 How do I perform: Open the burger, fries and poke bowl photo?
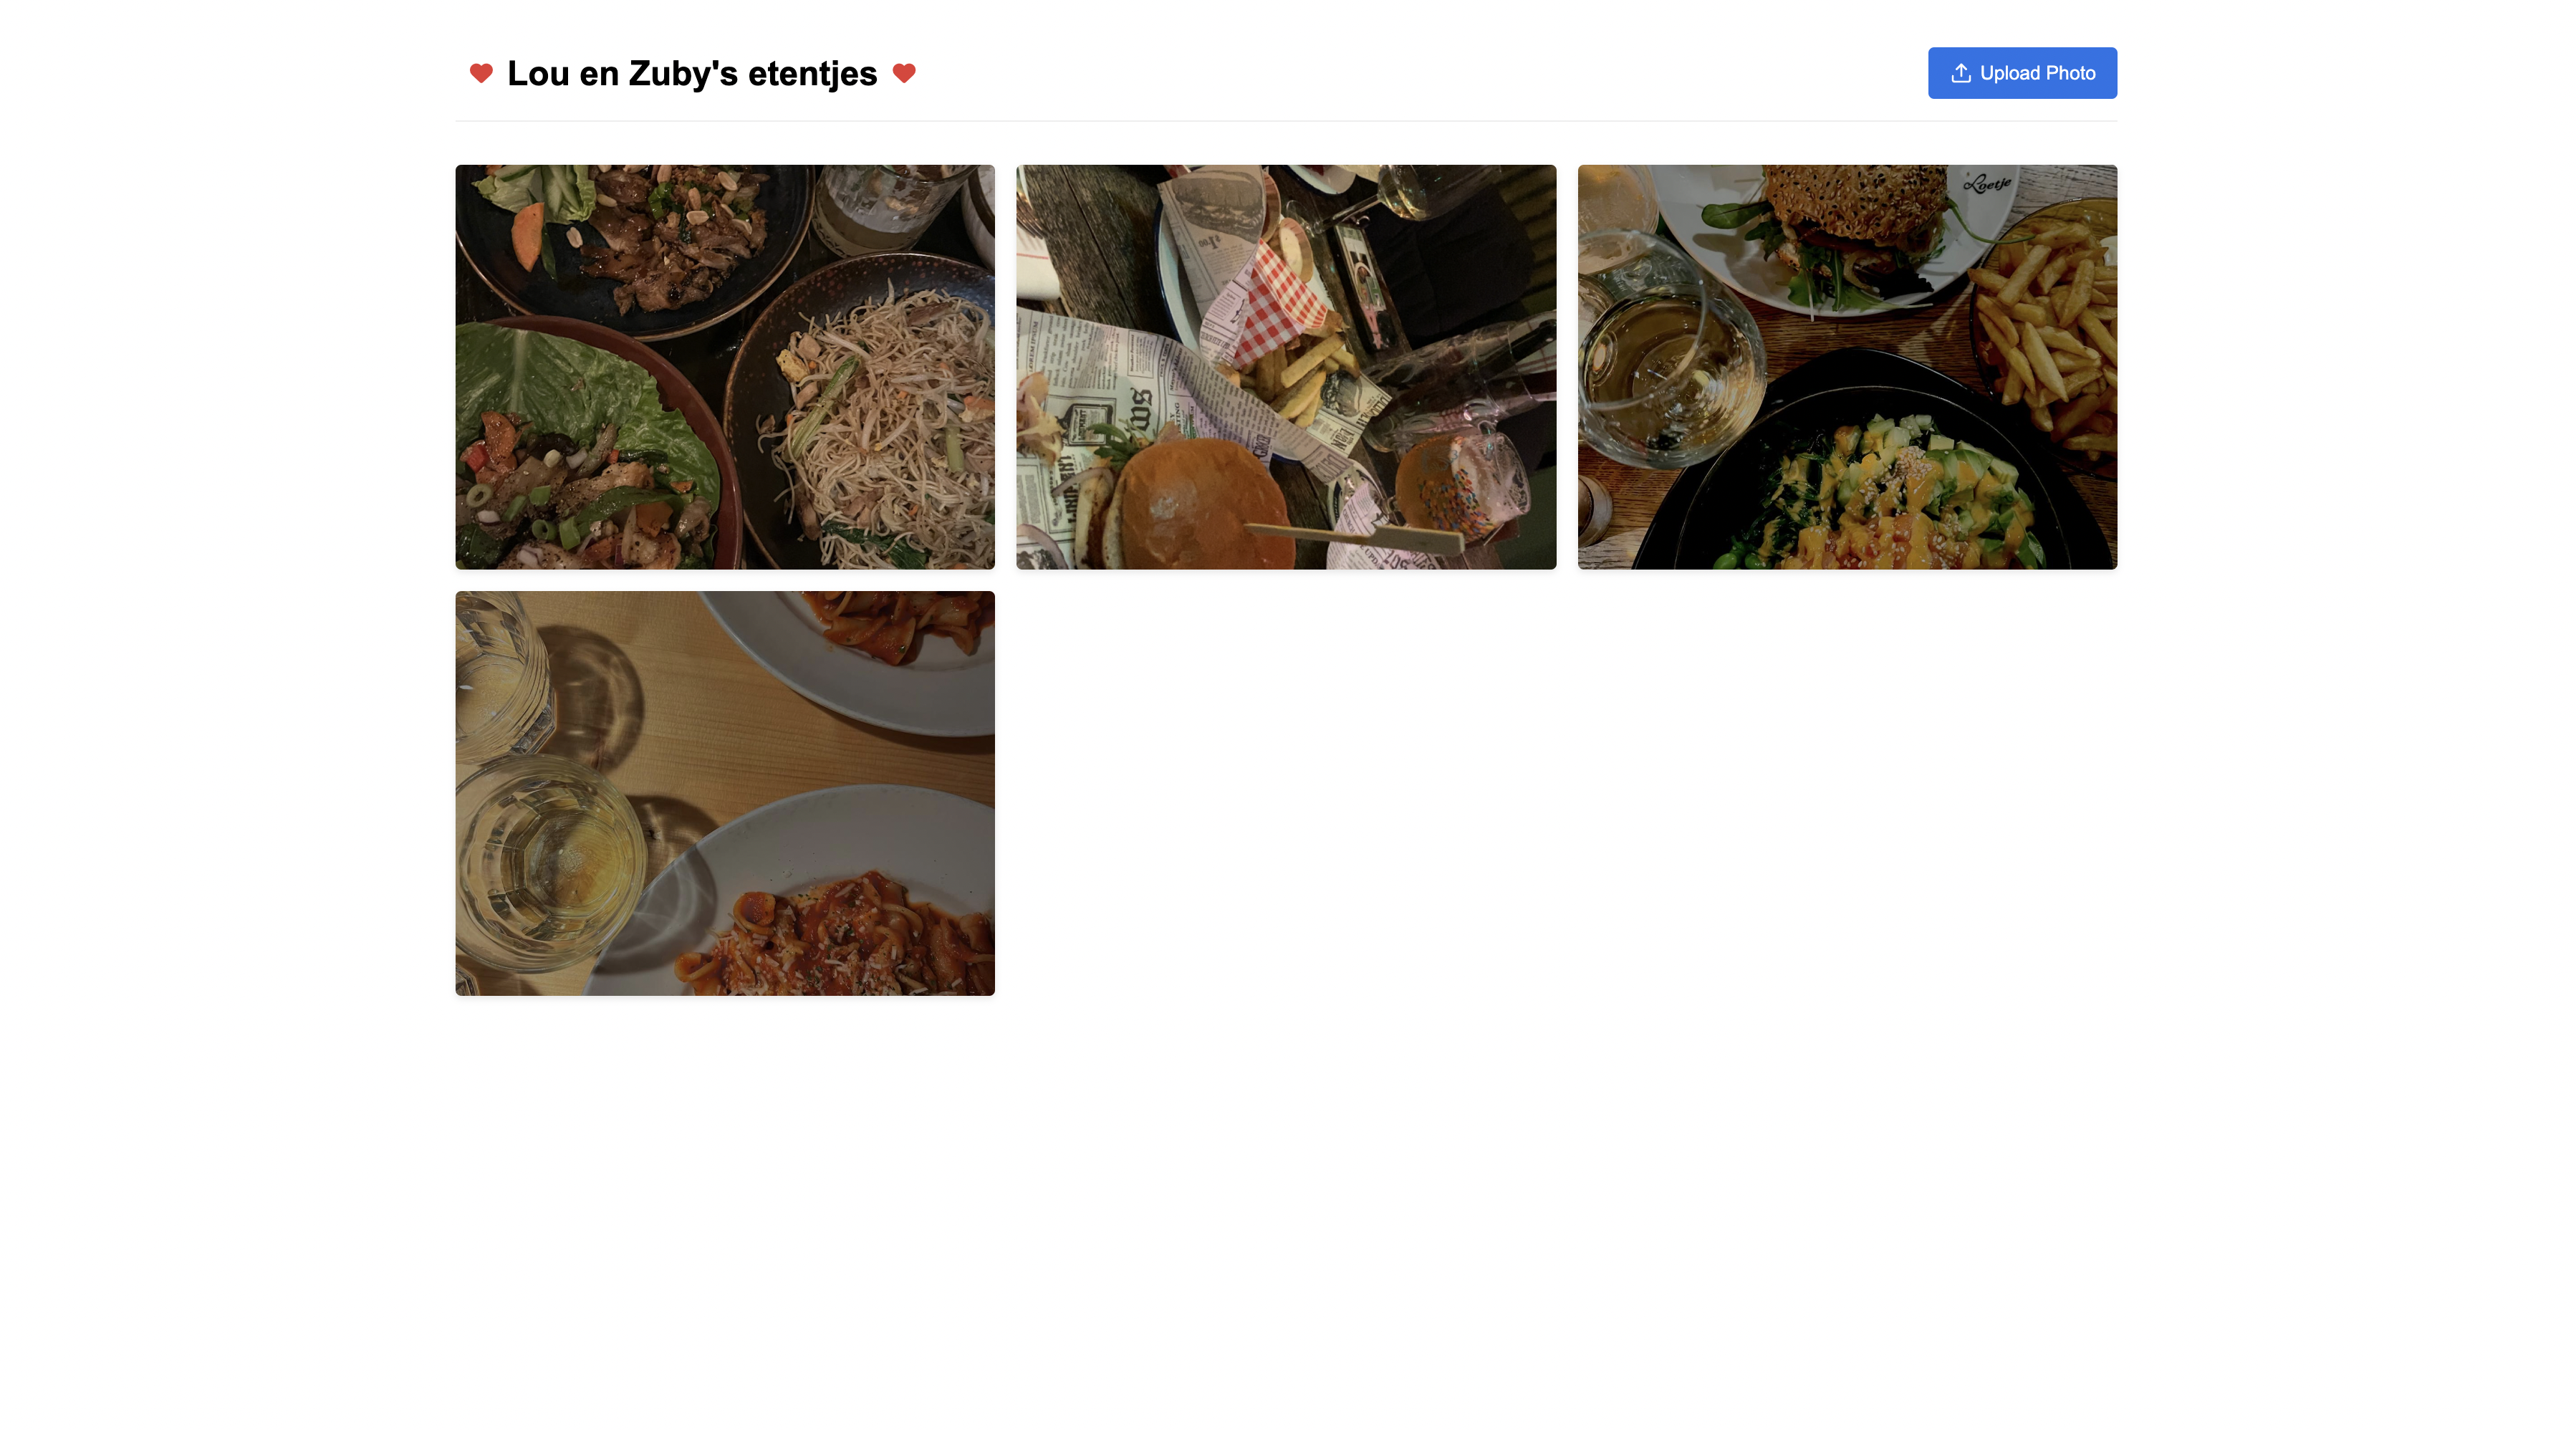[1847, 367]
